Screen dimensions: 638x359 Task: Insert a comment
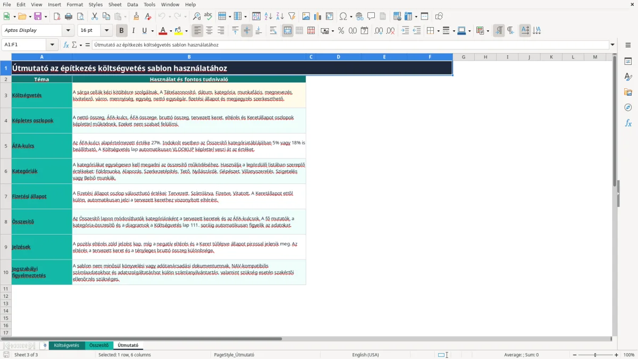pos(372,16)
